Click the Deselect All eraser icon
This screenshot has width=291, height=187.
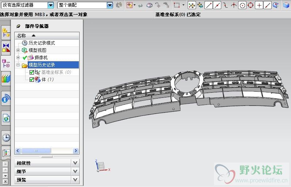coord(149,5)
